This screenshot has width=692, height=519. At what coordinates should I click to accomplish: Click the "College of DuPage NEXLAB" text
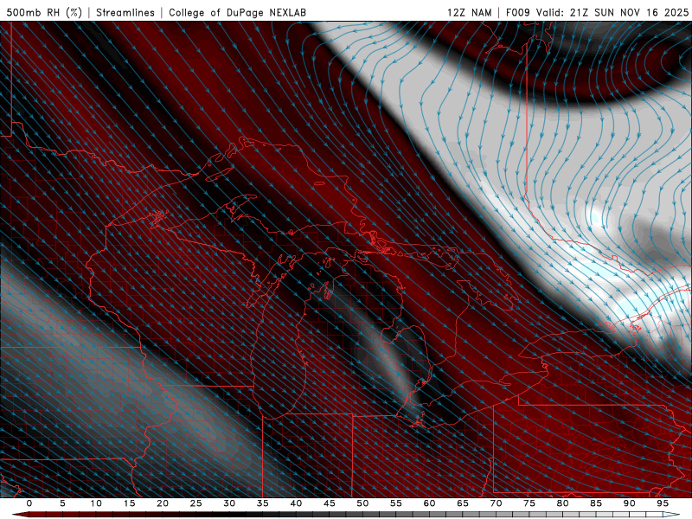pyautogui.click(x=237, y=12)
